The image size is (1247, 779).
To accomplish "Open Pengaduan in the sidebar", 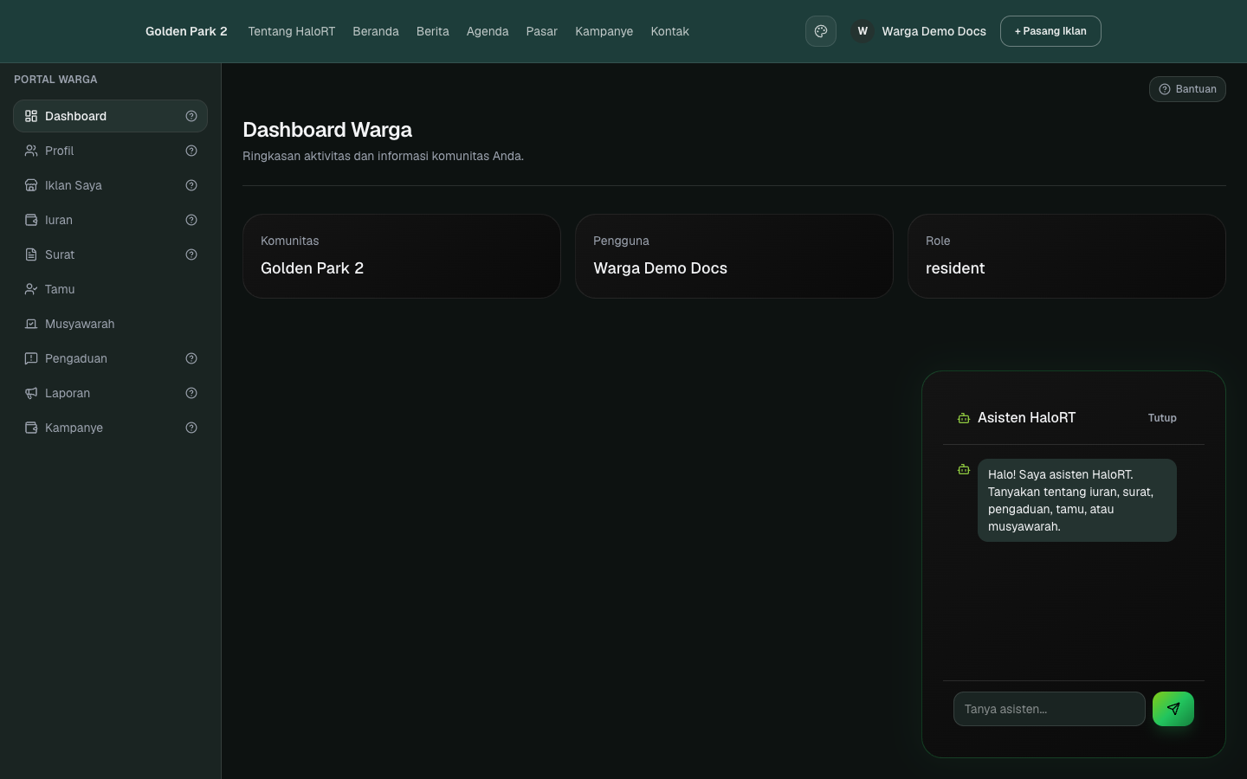I will pos(110,358).
